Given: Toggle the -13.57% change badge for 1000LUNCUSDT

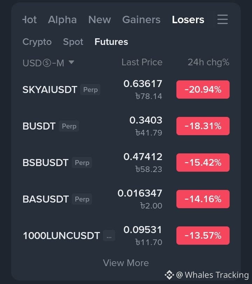Looking at the screenshot, I should [x=203, y=236].
